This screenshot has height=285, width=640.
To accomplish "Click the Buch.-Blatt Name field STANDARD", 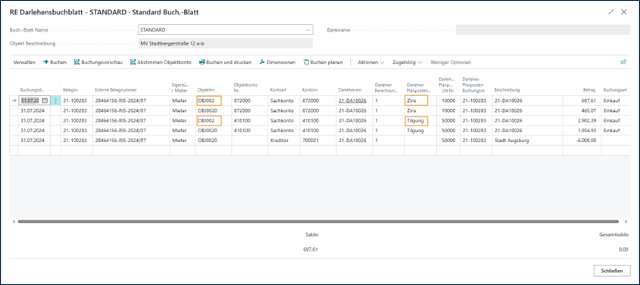I will 226,29.
